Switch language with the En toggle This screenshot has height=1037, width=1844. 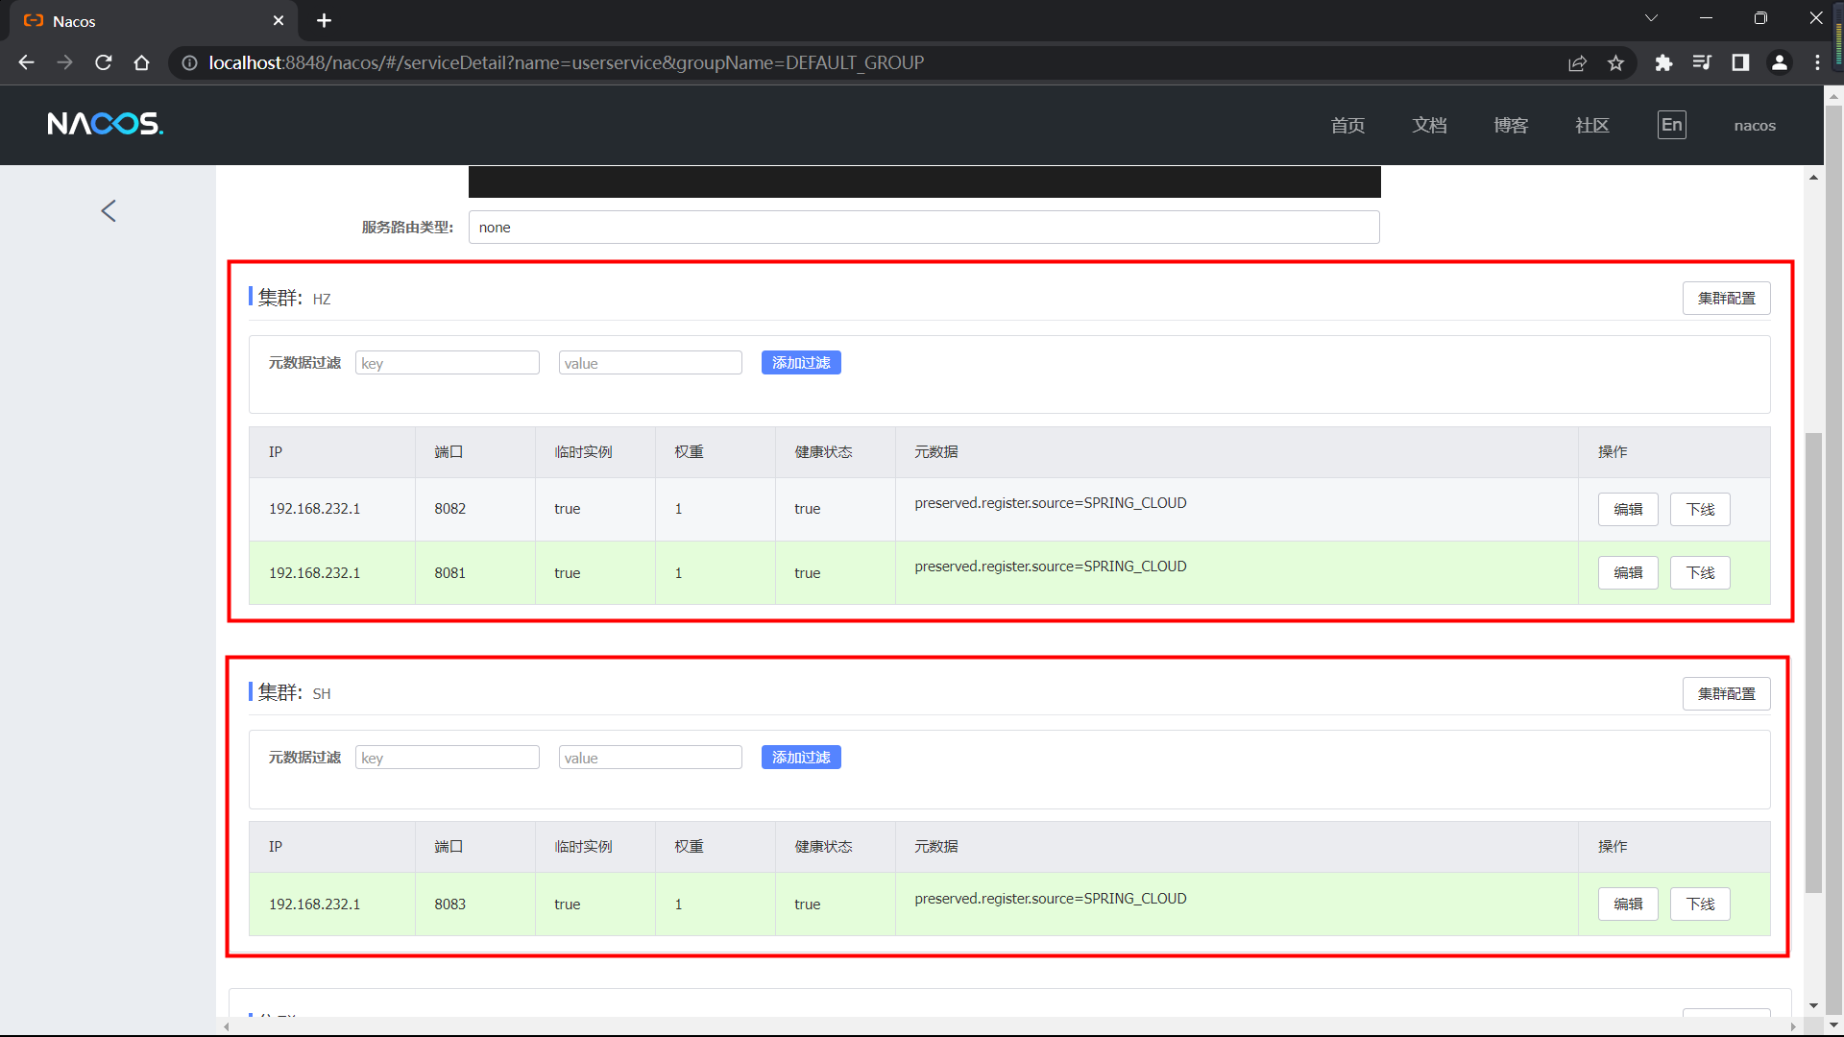tap(1671, 125)
